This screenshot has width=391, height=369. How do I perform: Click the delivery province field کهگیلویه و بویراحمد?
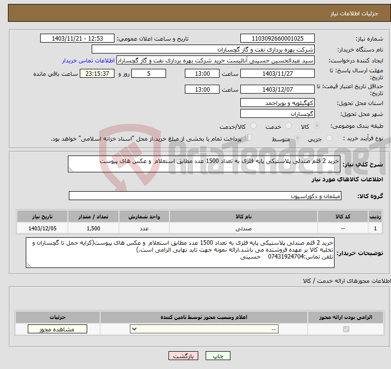pyautogui.click(x=278, y=103)
